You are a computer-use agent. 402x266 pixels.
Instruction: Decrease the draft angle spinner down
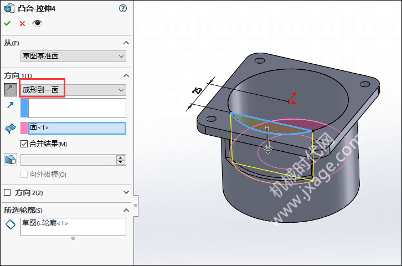[x=121, y=162]
